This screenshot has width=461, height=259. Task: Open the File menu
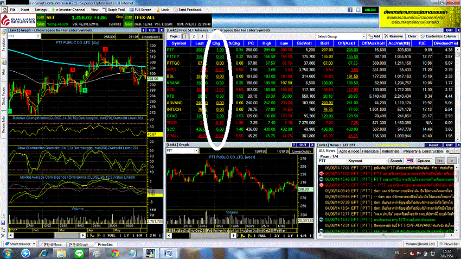tap(13, 10)
